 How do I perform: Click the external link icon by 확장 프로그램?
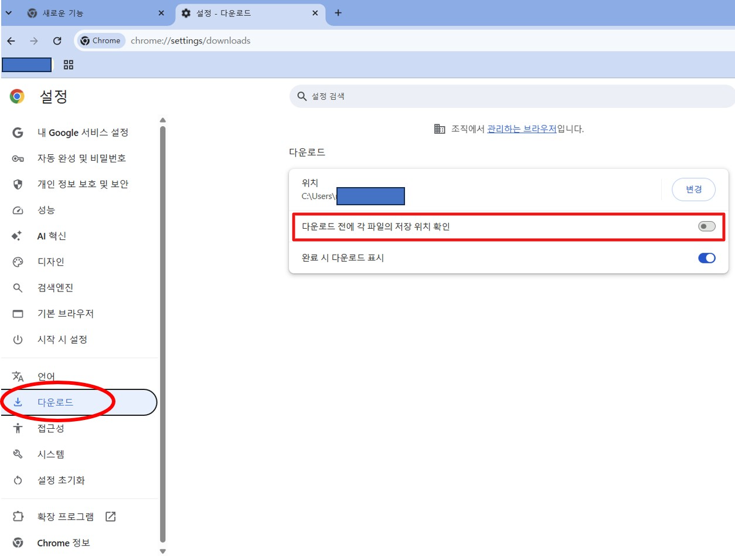[110, 517]
